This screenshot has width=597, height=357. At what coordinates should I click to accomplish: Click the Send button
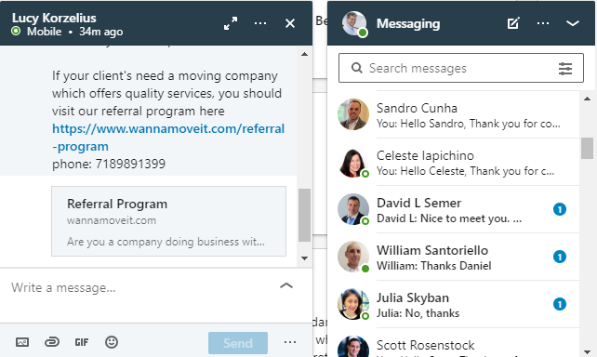tap(238, 343)
